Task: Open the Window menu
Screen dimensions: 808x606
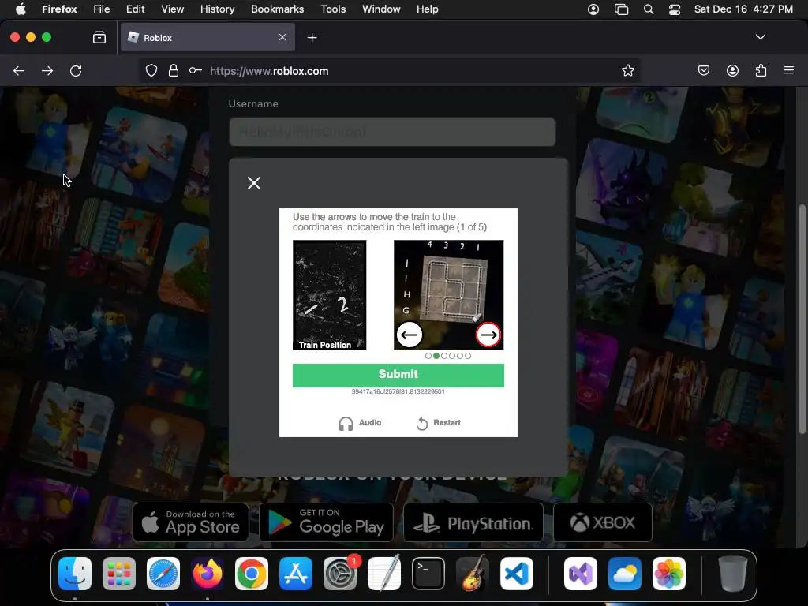Action: tap(381, 9)
